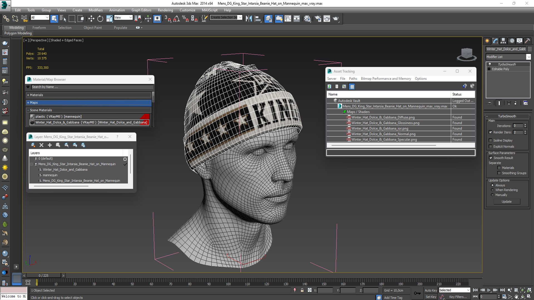Open the Graph Editors menu
The width and height of the screenshot is (534, 300).
coord(141,10)
